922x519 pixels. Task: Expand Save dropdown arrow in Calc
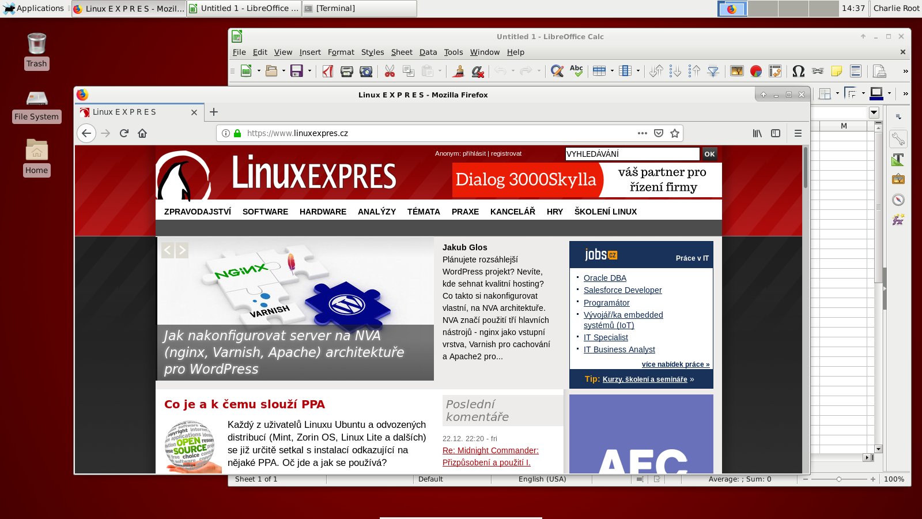(309, 71)
